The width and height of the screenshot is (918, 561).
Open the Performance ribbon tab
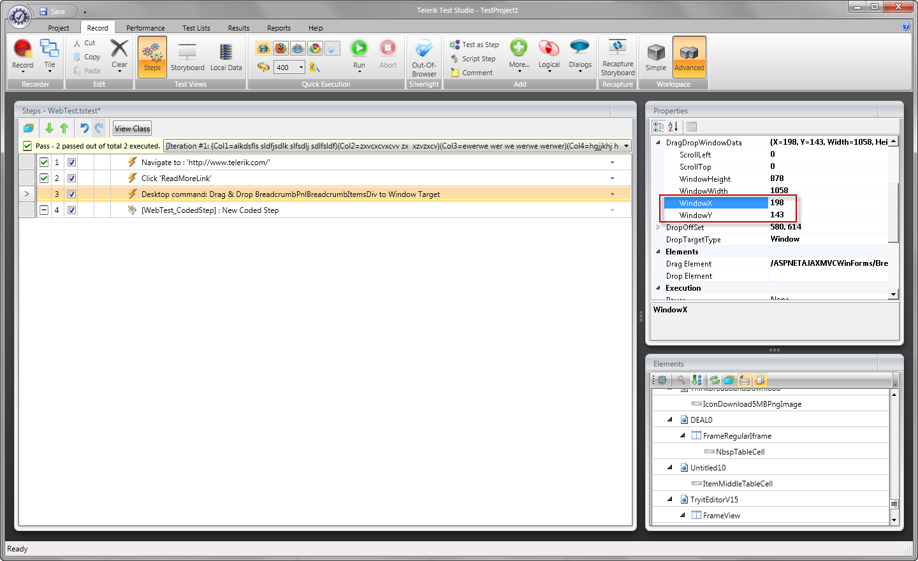145,28
